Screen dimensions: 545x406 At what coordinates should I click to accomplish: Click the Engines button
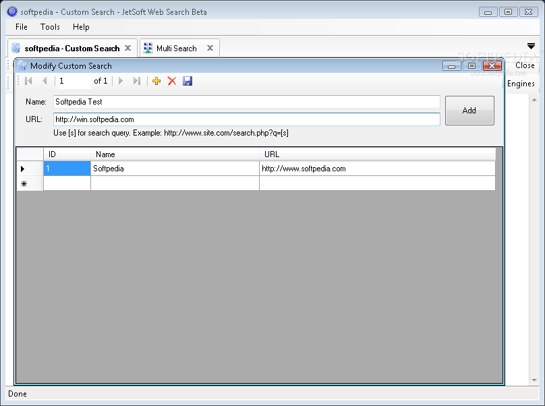click(x=521, y=84)
